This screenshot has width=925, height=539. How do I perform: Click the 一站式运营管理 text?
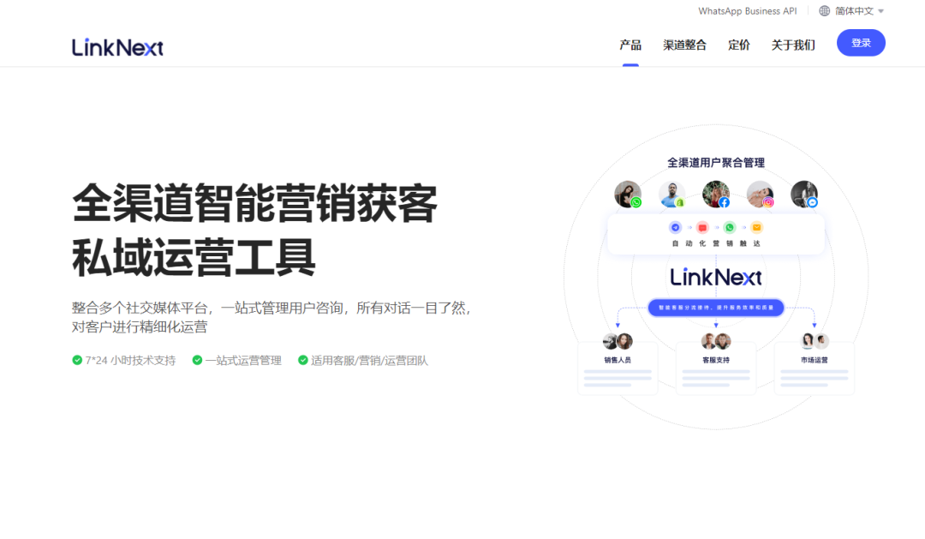click(243, 361)
